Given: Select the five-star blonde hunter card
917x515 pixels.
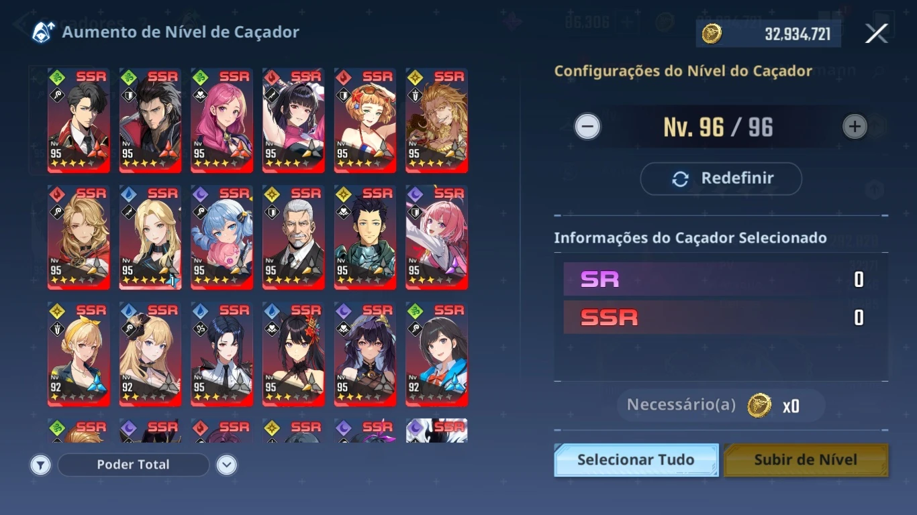Looking at the screenshot, I should [150, 237].
